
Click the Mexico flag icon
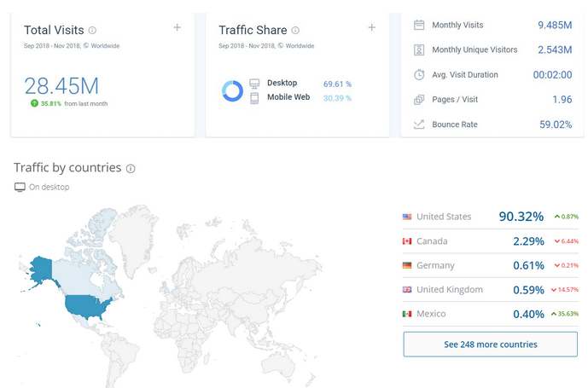[407, 314]
